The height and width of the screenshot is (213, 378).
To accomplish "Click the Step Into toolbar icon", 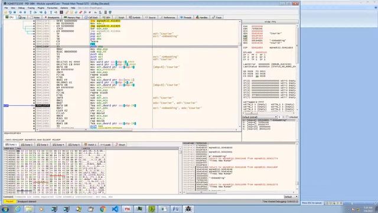I will 31,12.
